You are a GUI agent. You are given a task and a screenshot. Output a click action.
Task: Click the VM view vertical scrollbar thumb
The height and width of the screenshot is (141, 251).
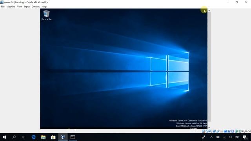[209, 67]
